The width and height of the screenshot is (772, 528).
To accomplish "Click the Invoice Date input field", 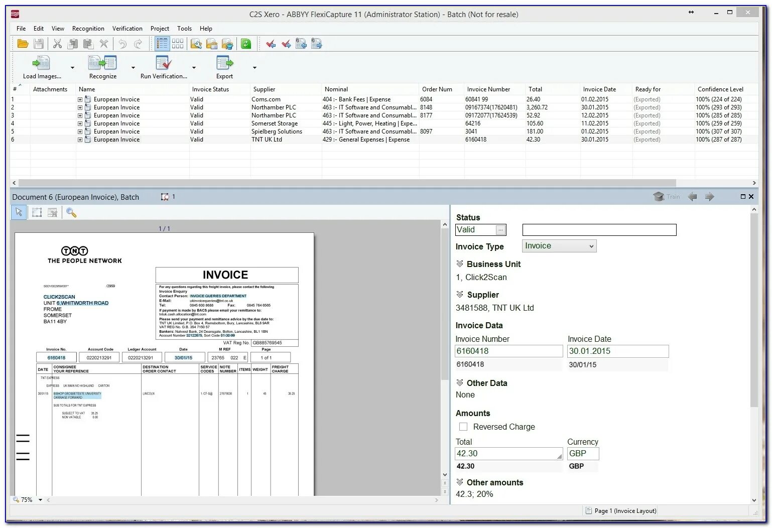I will [618, 351].
